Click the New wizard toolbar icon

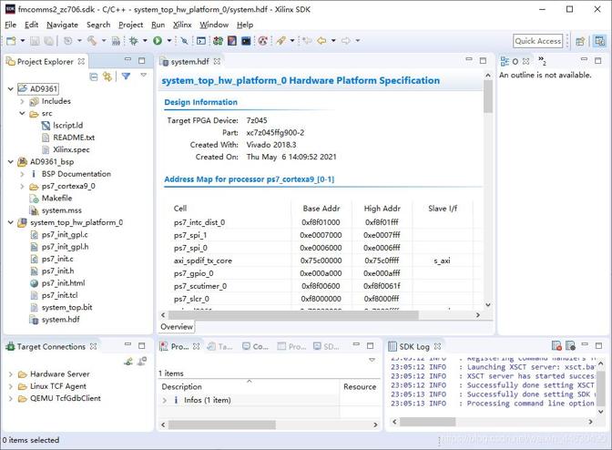(11, 41)
